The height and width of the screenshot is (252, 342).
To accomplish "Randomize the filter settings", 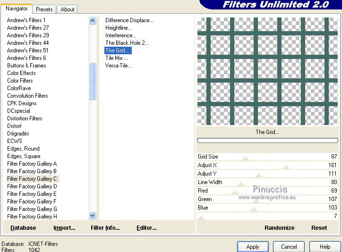I will (x=279, y=228).
